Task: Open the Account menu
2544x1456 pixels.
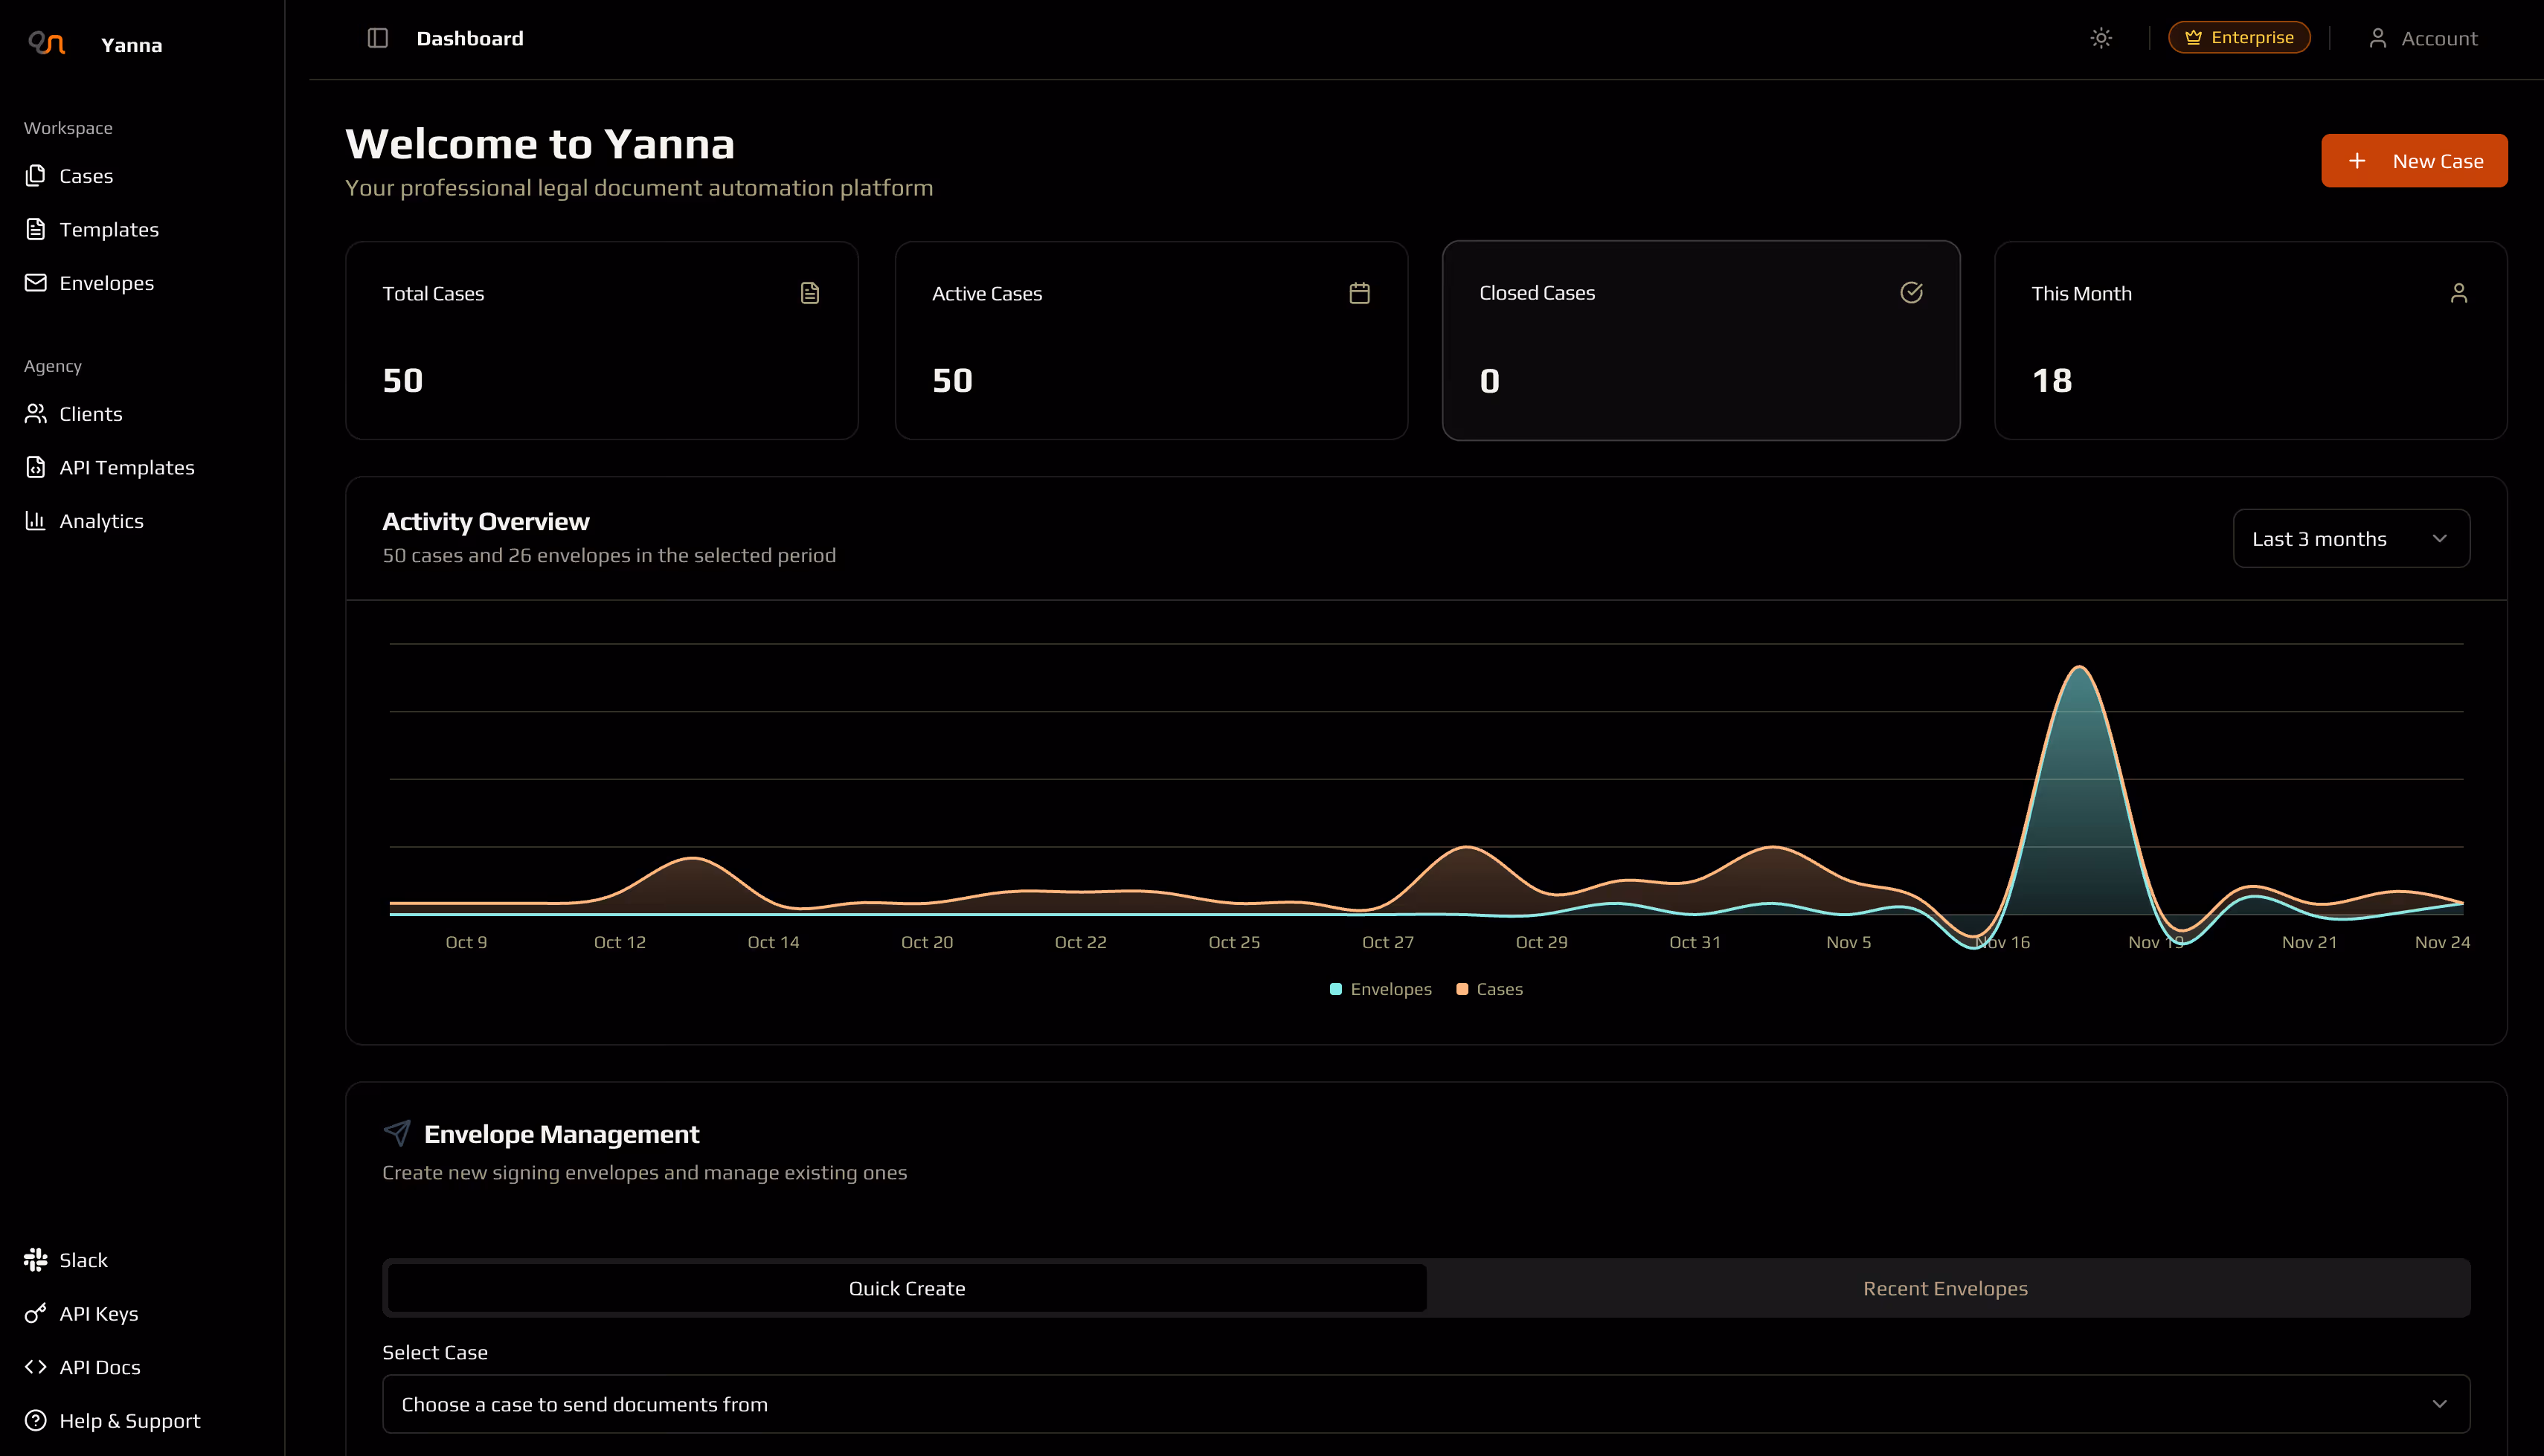Action: click(x=2423, y=38)
